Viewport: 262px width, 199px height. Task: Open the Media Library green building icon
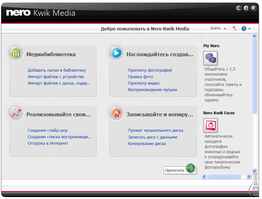pos(16,53)
